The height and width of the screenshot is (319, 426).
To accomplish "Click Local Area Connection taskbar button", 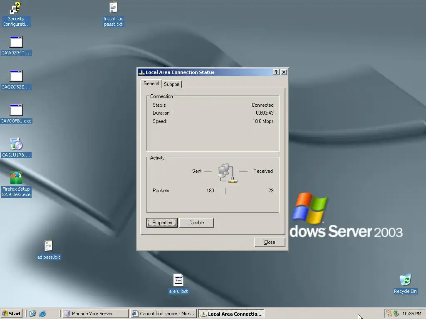I will click(x=231, y=314).
